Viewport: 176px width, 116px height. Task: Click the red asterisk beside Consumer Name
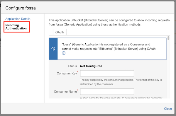(x=77, y=90)
